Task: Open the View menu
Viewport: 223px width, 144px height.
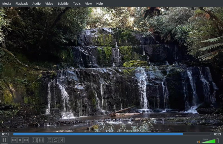Action: click(x=88, y=4)
